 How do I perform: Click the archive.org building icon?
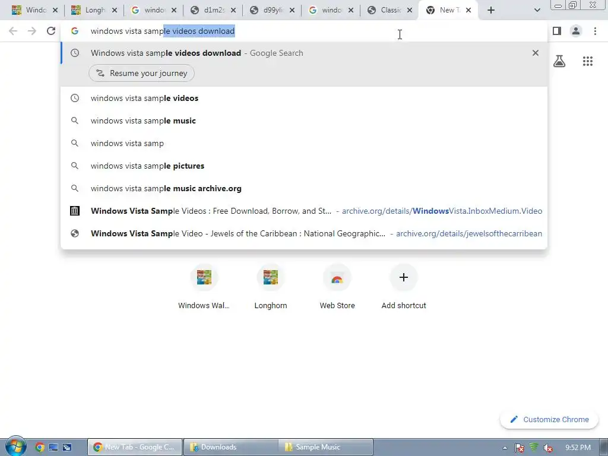(x=75, y=211)
